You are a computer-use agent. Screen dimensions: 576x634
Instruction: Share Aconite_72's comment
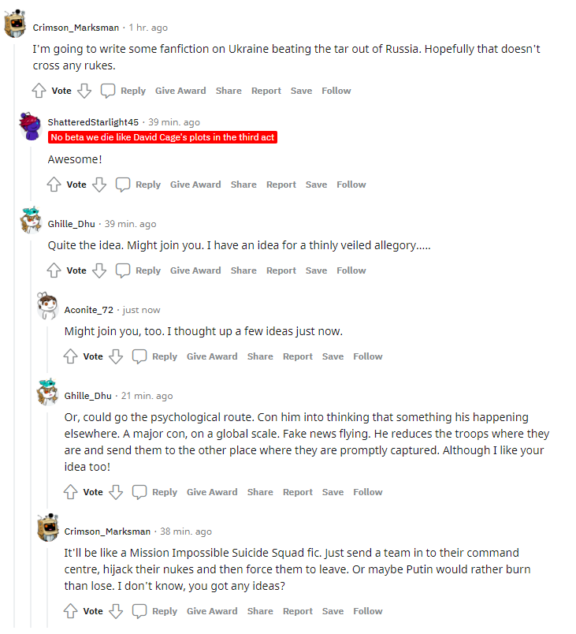coord(260,356)
